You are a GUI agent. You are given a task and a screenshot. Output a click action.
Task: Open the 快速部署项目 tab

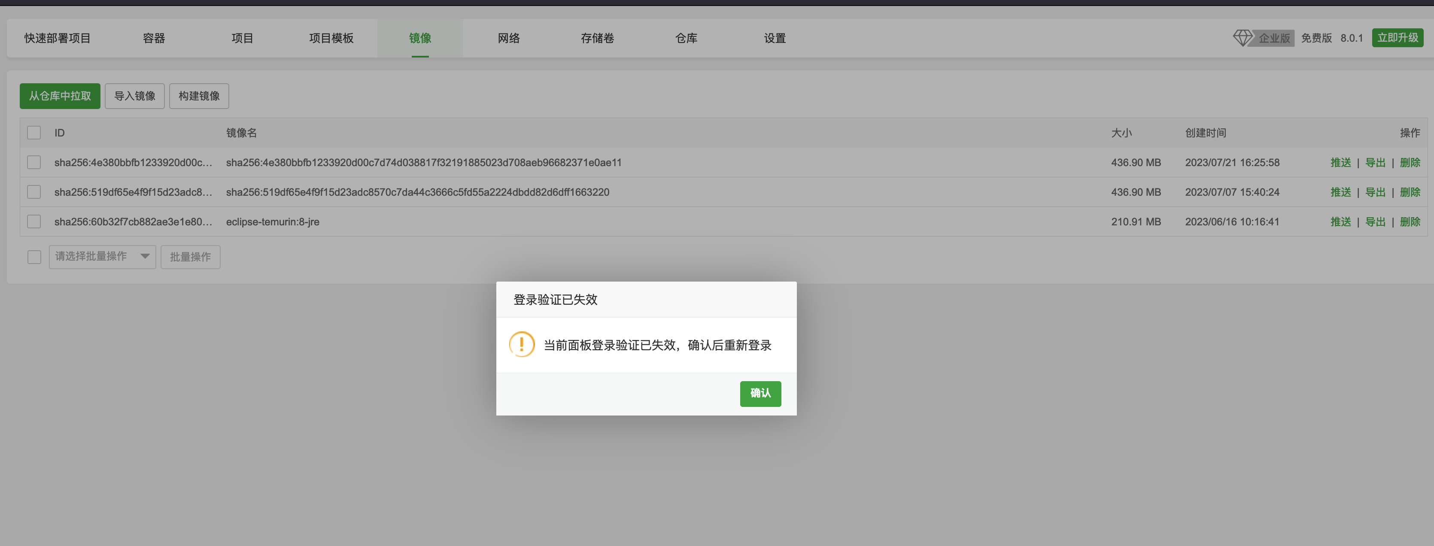tap(58, 38)
